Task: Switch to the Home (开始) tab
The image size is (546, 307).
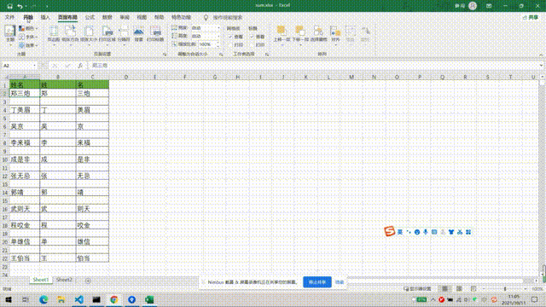Action: [28, 17]
